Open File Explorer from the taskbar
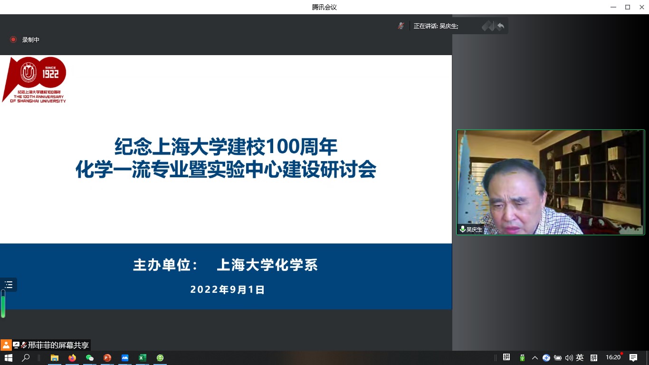Viewport: 649px width, 365px height. pos(55,358)
